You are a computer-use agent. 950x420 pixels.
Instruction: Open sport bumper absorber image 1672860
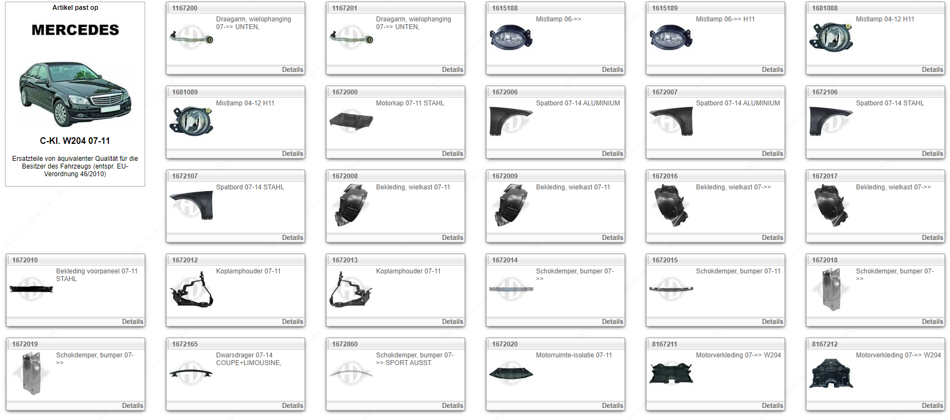tap(351, 373)
